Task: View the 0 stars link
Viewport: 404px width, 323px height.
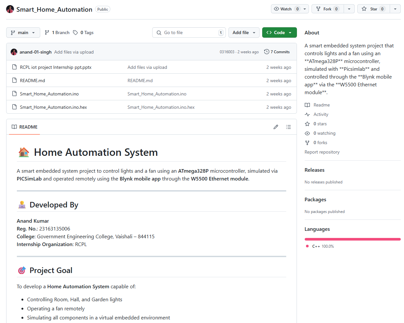Action: tap(316, 124)
